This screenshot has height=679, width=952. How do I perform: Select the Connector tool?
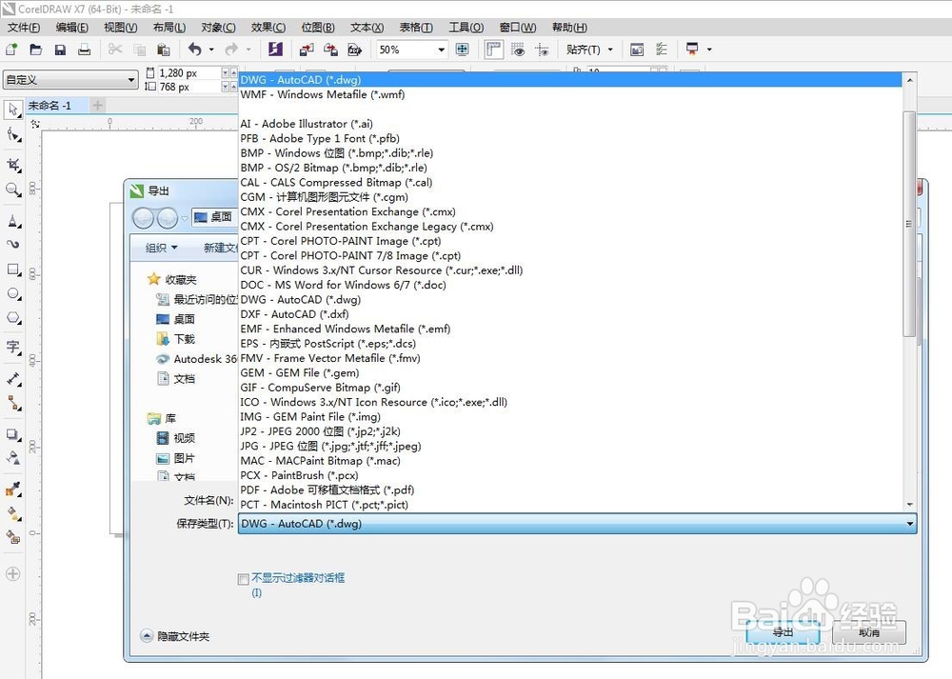pos(12,403)
